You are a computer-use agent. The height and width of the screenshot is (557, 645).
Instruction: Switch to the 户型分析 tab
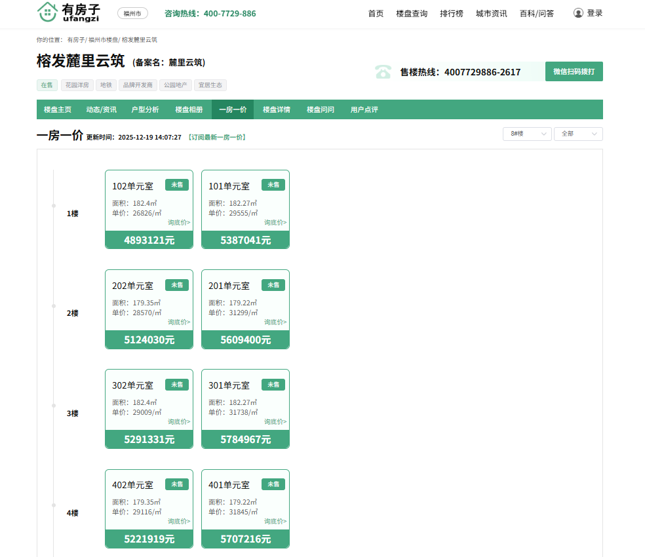(x=145, y=109)
